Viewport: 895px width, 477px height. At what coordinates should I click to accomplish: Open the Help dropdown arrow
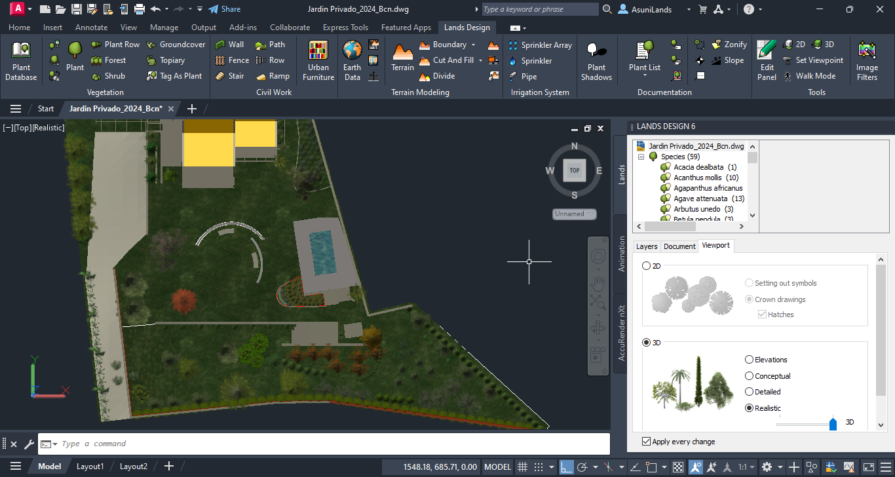[759, 9]
